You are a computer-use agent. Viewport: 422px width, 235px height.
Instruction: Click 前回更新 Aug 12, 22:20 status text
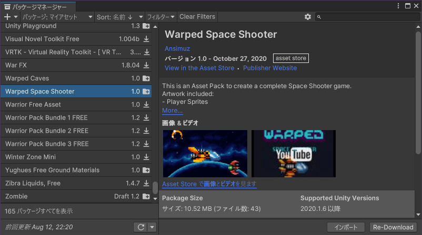[x=39, y=227]
